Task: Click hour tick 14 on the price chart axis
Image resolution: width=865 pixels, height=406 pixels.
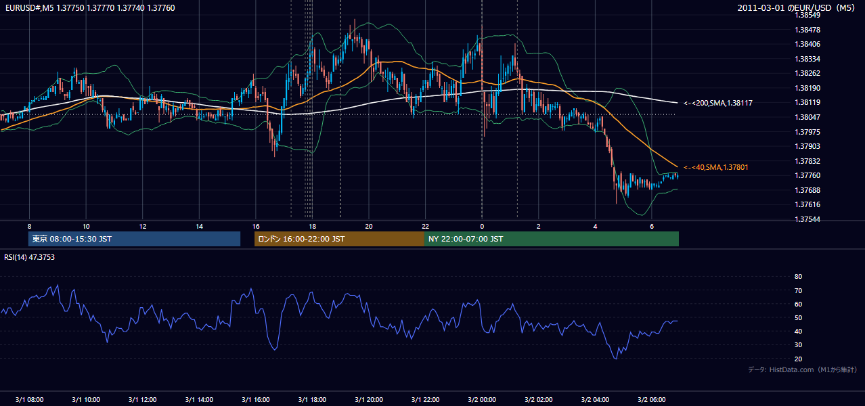Action: [199, 226]
